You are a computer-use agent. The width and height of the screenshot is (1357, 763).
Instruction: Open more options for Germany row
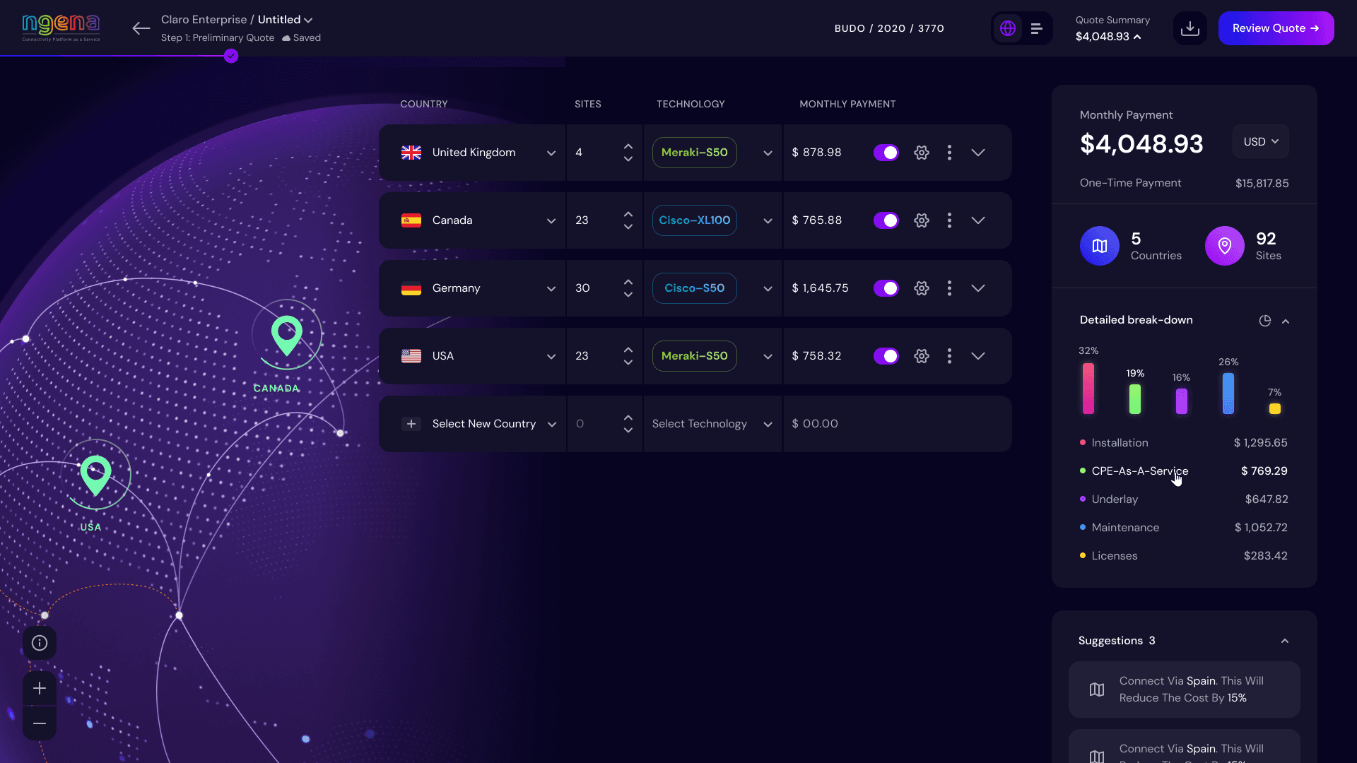[x=949, y=288]
